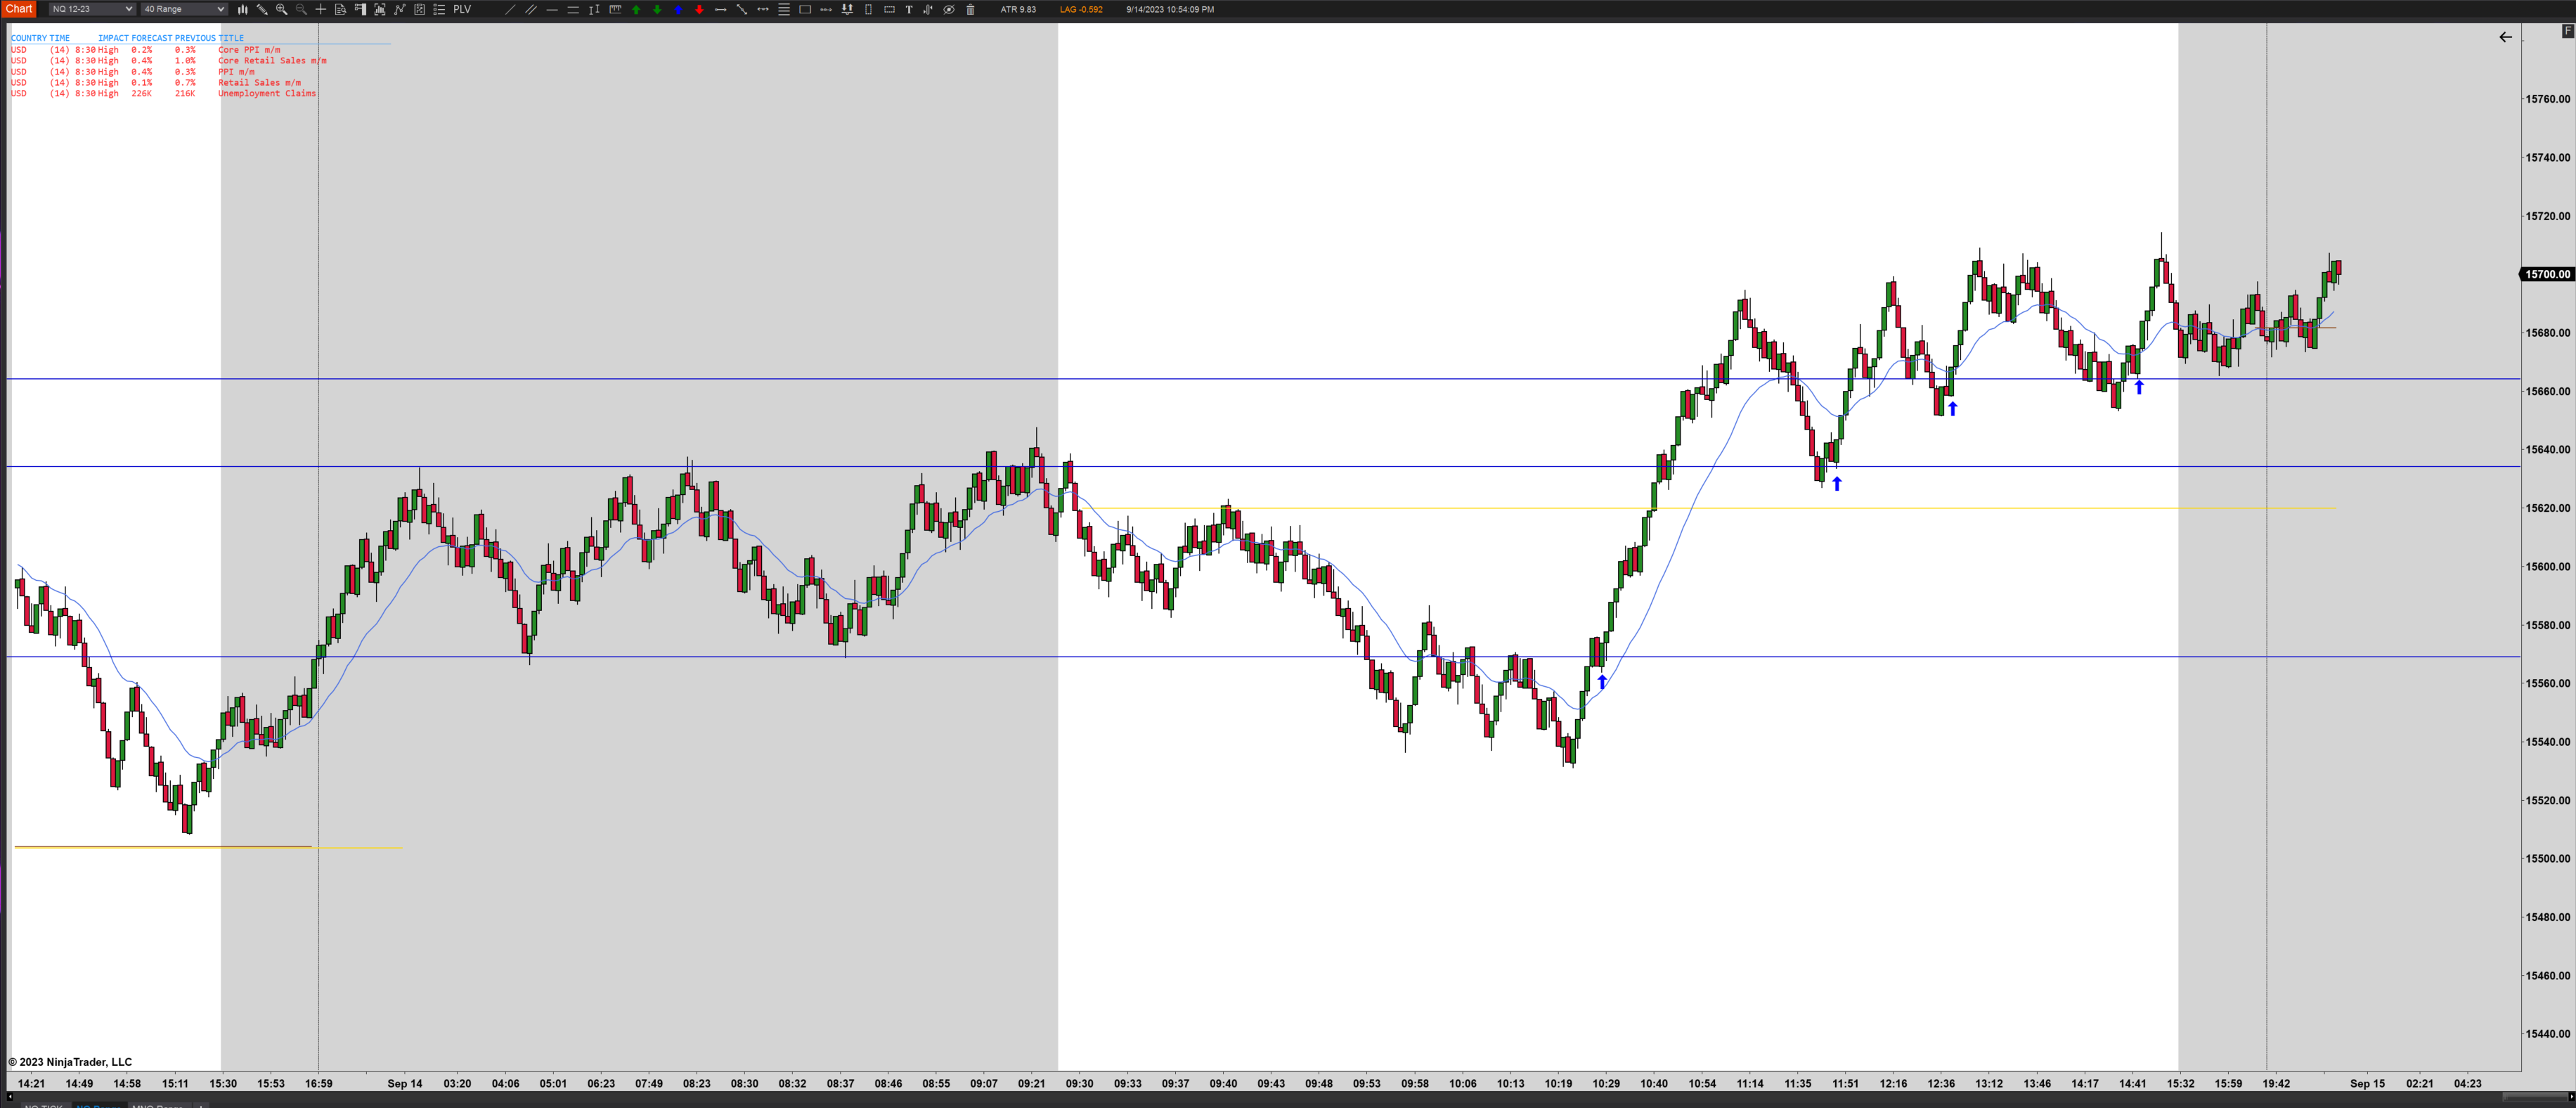
Task: Click the crosshair cursor icon
Action: click(321, 9)
